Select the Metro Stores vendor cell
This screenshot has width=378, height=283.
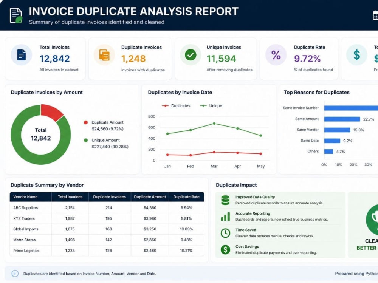click(30, 240)
